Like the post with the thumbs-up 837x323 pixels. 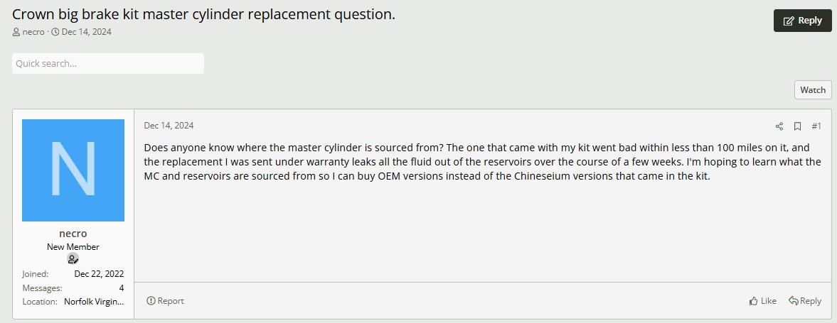tap(762, 301)
